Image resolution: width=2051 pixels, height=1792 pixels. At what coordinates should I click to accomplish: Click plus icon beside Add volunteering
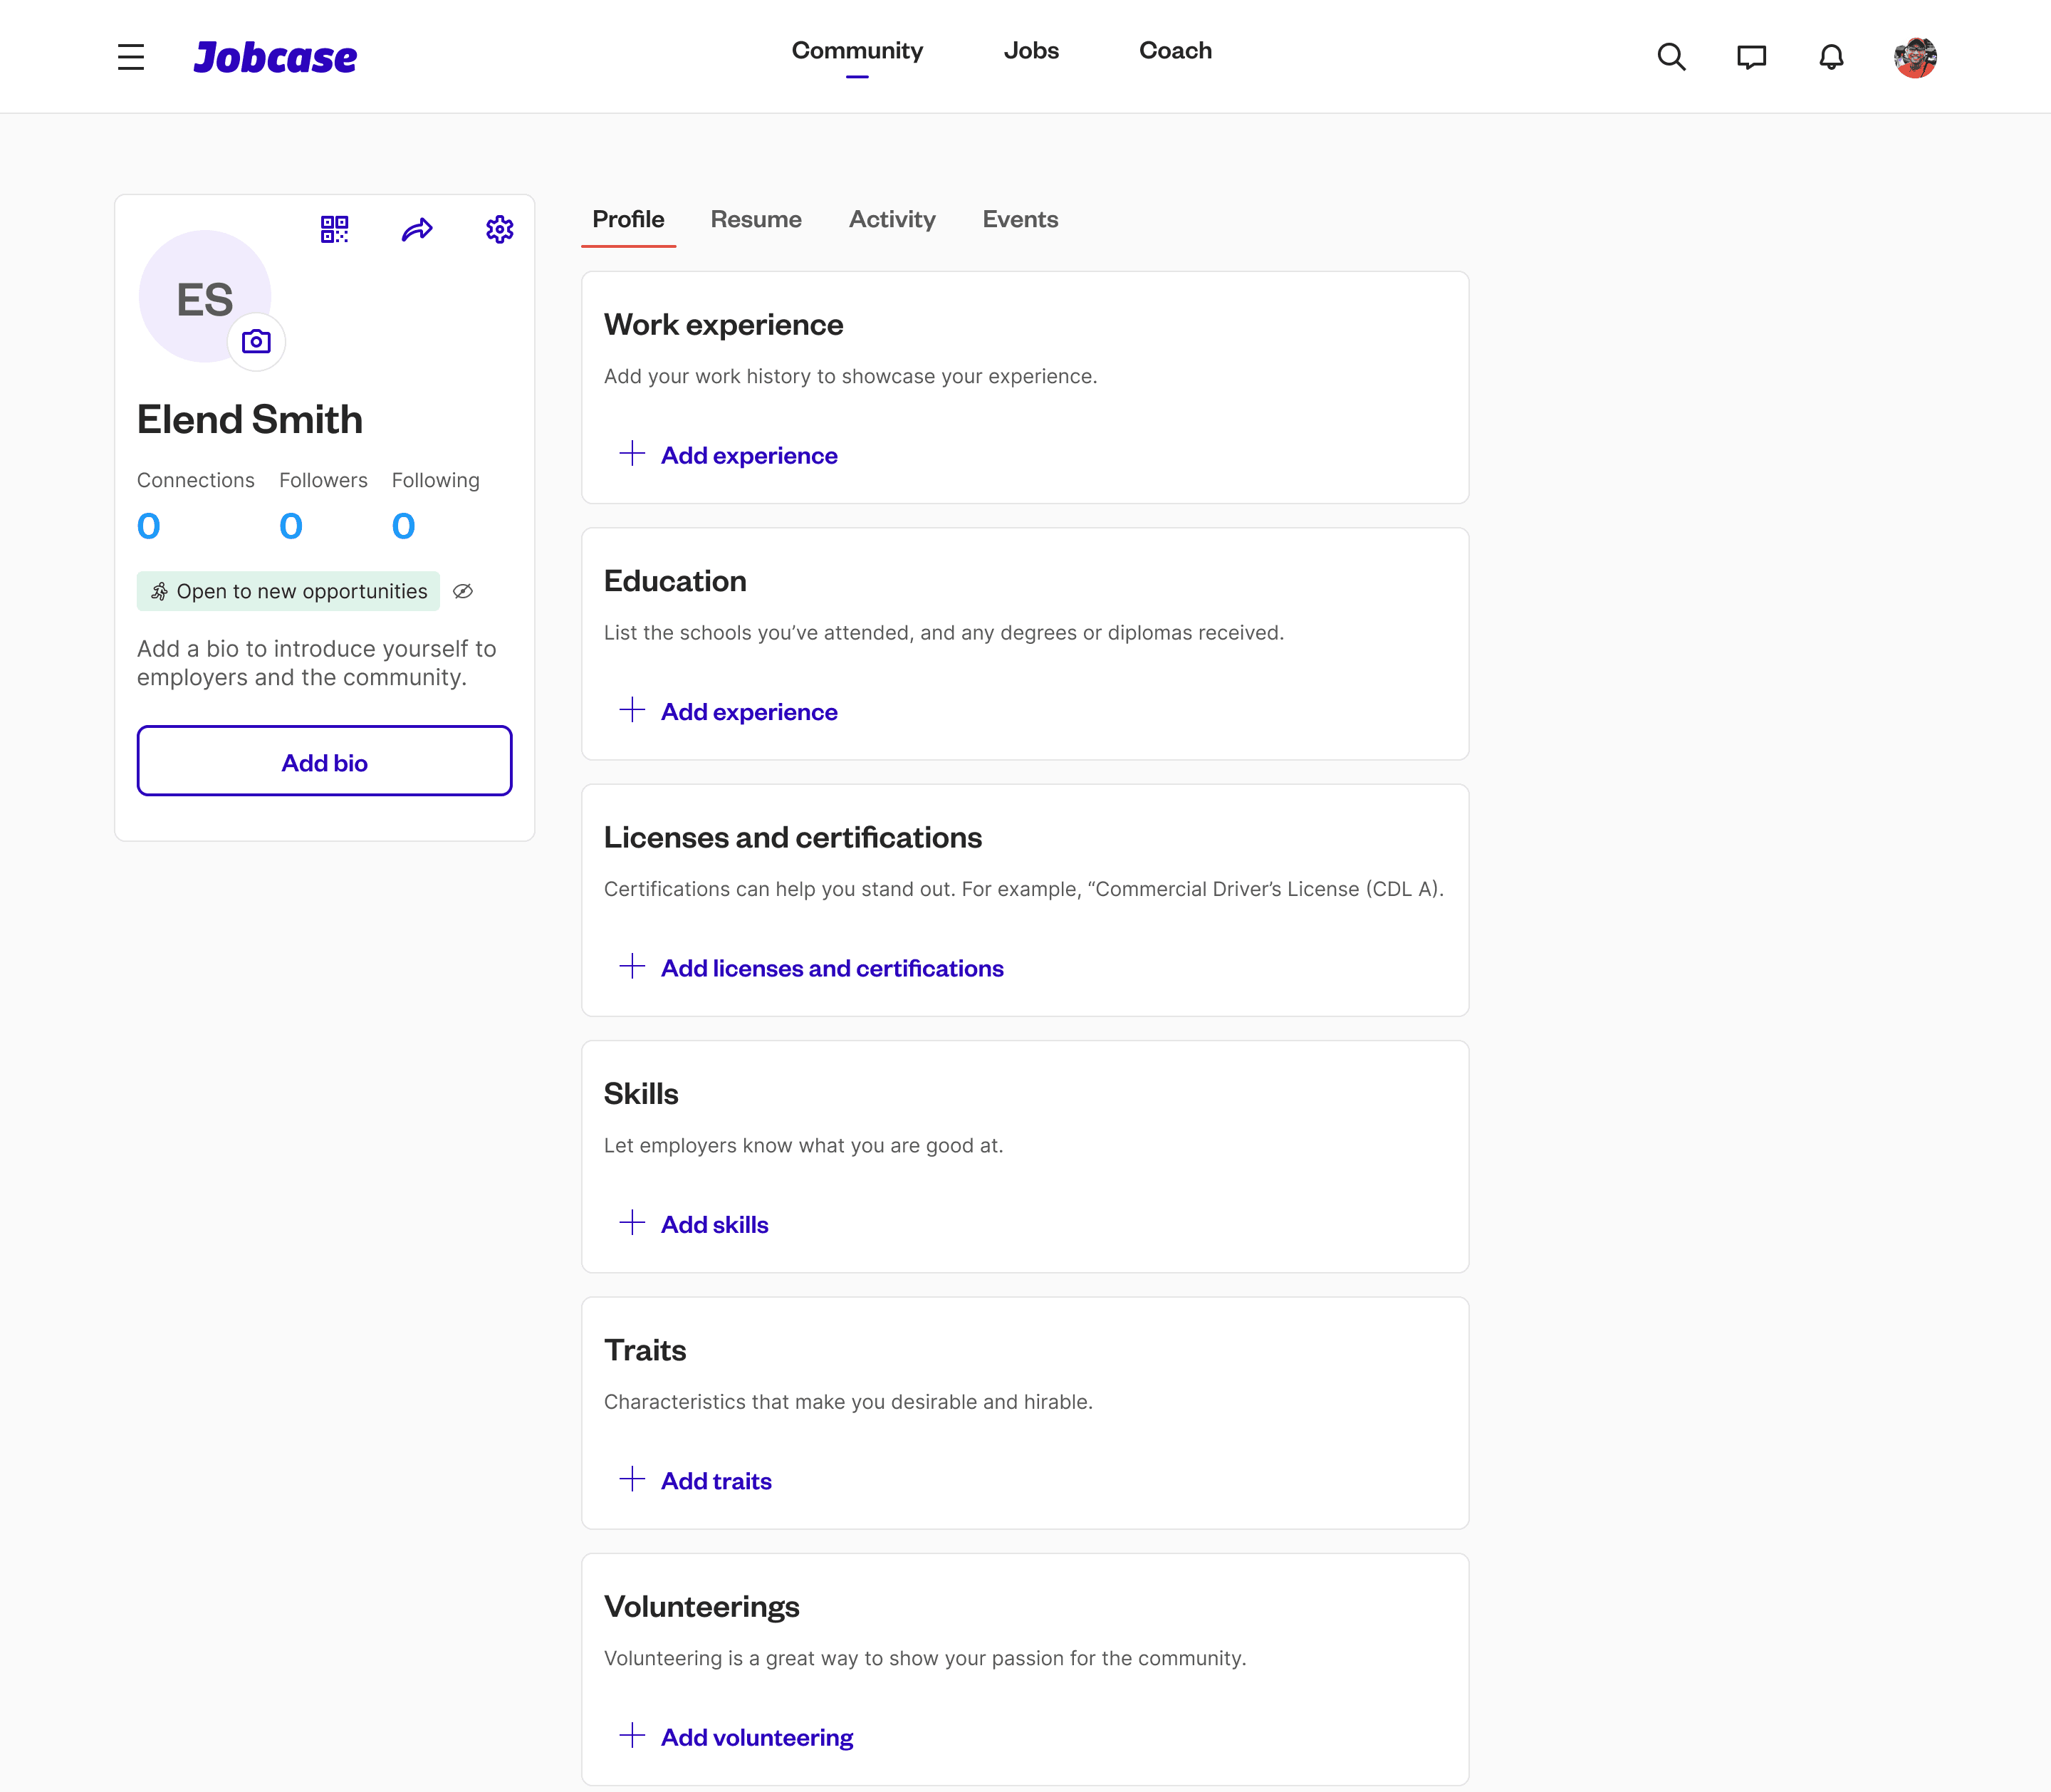632,1735
